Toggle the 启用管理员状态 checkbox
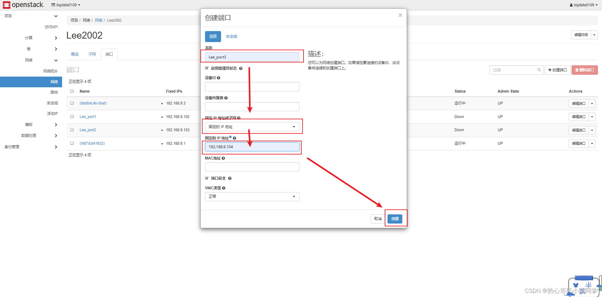 207,68
